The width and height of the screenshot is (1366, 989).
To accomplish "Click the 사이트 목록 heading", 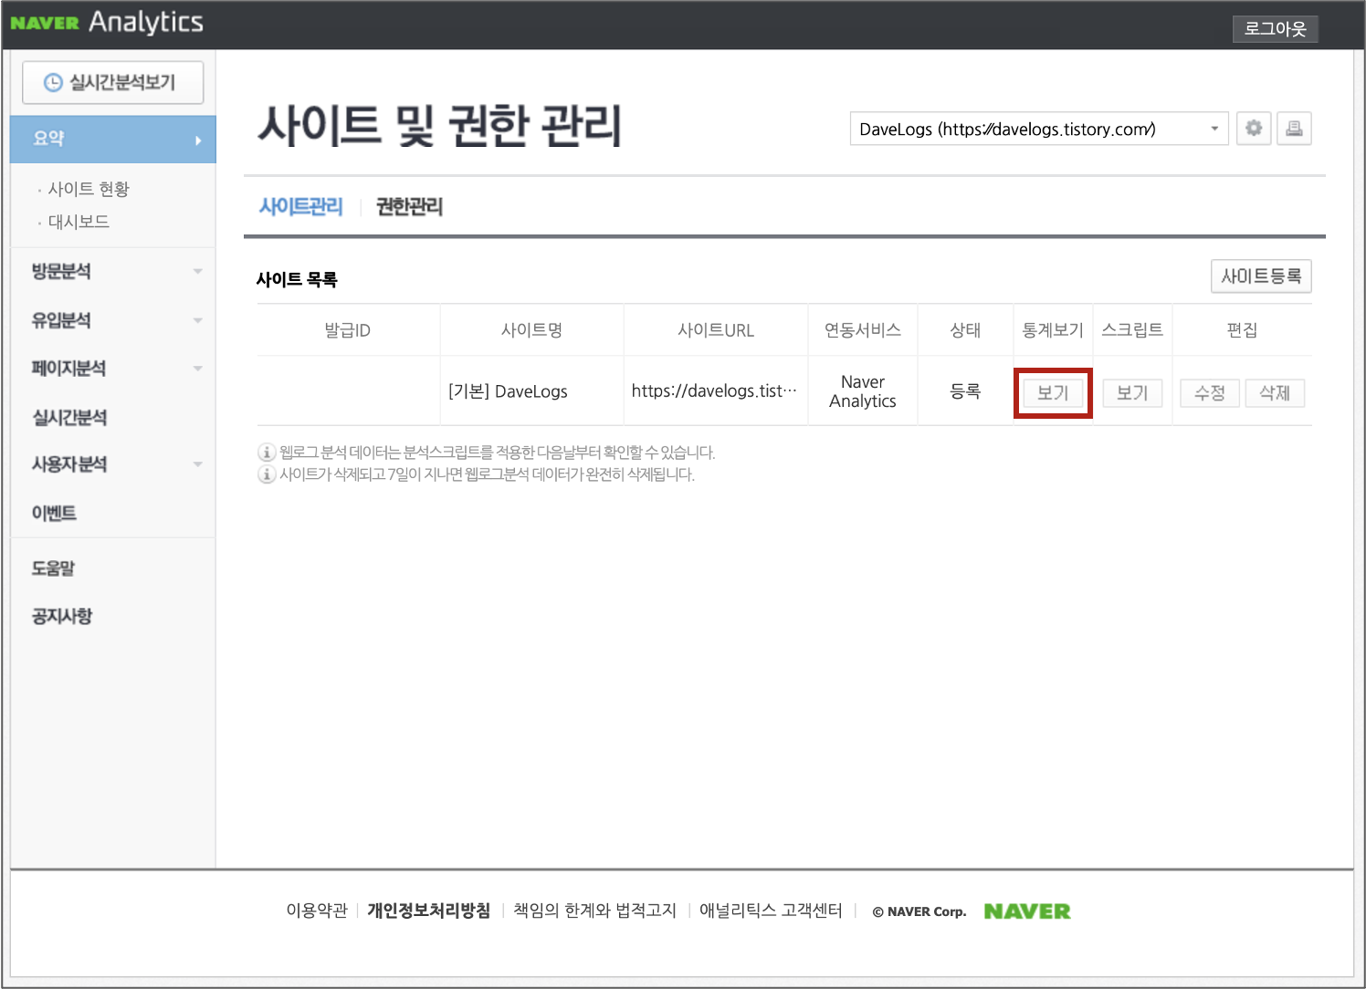I will [297, 279].
